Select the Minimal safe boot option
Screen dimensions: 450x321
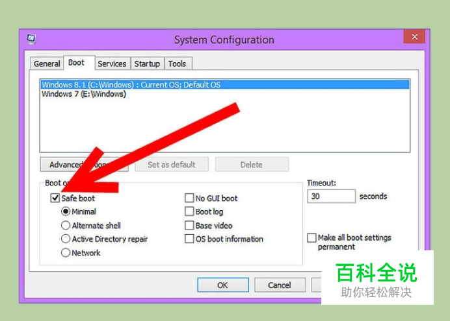click(x=66, y=211)
